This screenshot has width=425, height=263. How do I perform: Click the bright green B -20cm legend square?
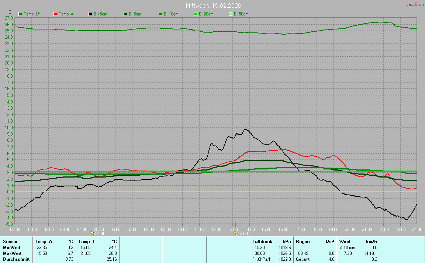(x=196, y=14)
